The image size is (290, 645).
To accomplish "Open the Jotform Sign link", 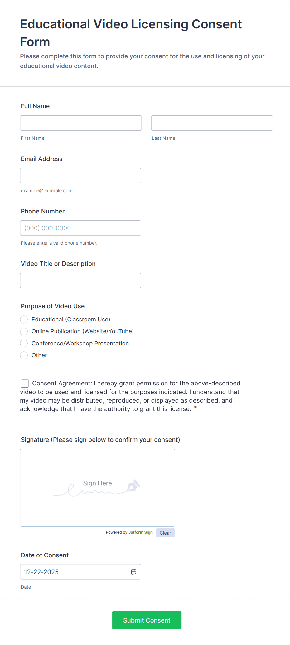I will point(140,532).
